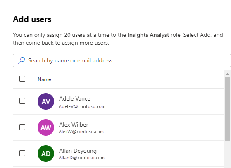
Task: Click the scrollbar up arrow
Action: pyautogui.click(x=227, y=74)
